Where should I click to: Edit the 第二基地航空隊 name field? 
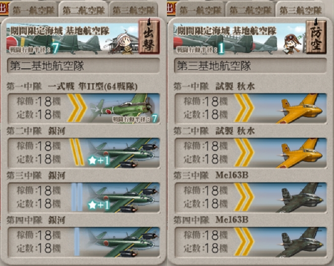83,65
